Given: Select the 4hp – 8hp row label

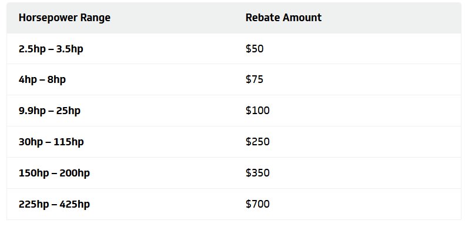Looking at the screenshot, I should [x=42, y=79].
